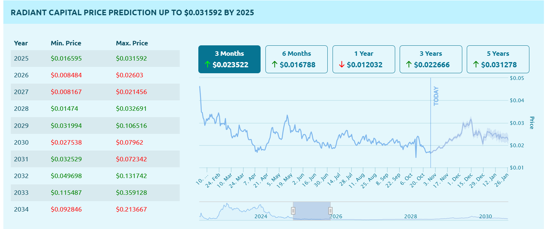Show the 3 Years price forecast

click(431, 59)
